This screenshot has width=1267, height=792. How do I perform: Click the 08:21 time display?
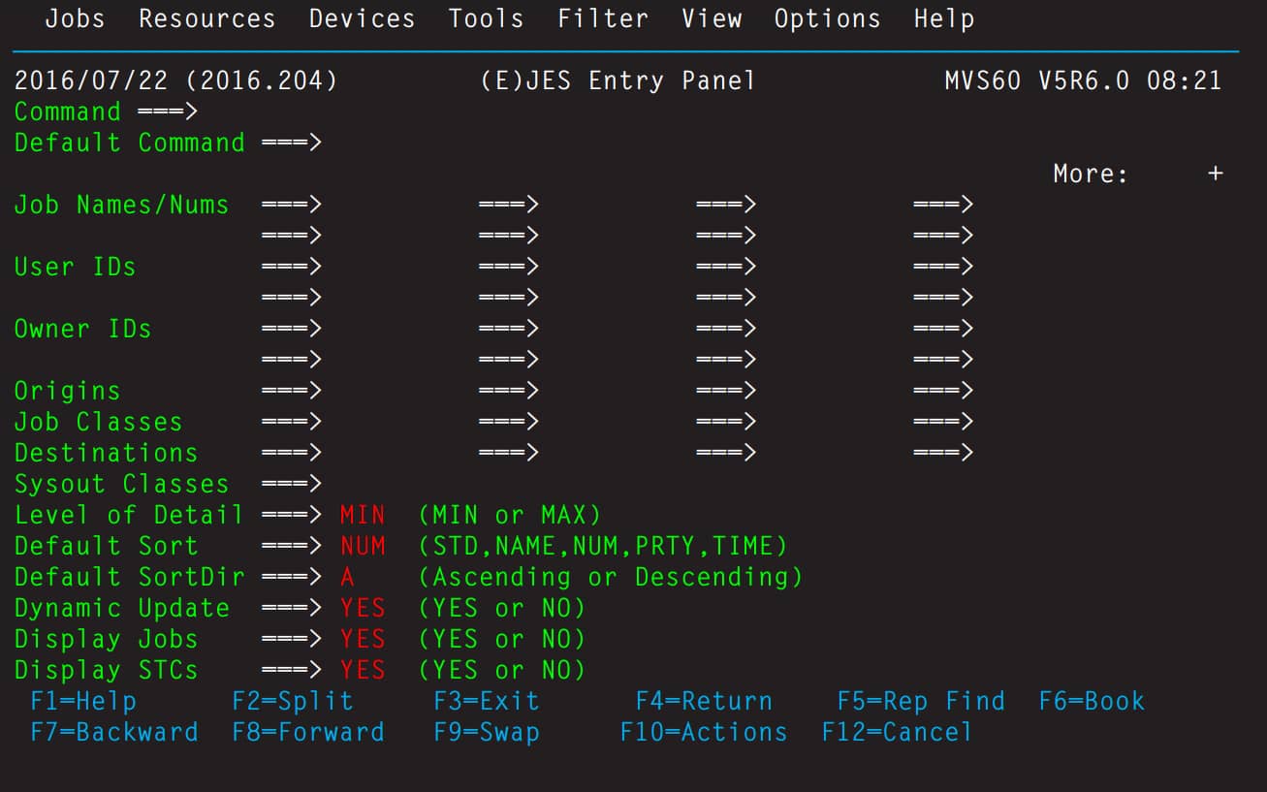[x=1185, y=80]
